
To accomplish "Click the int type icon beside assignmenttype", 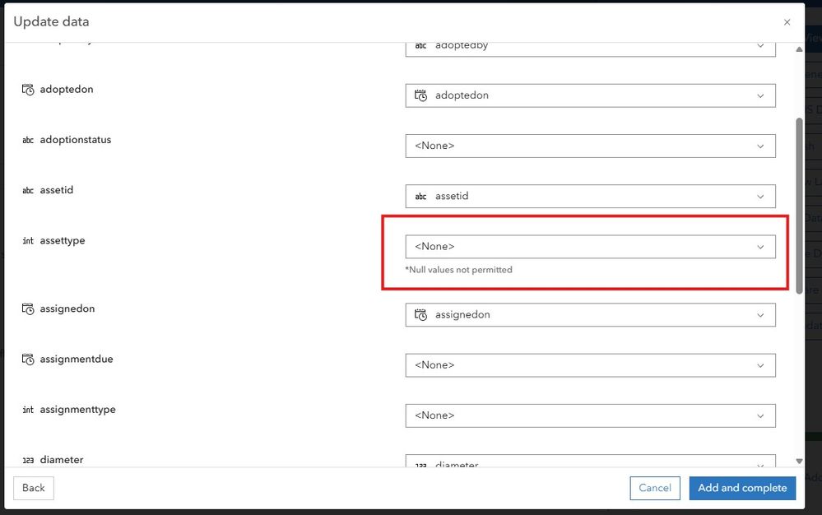I will point(28,410).
